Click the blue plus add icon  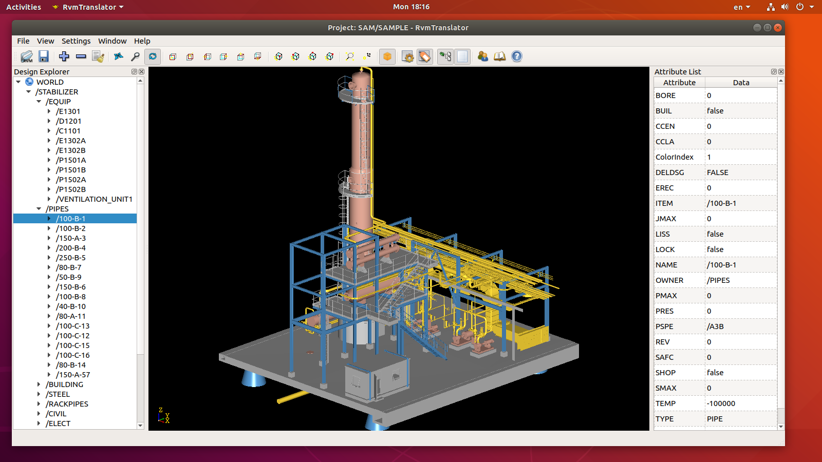(64, 56)
